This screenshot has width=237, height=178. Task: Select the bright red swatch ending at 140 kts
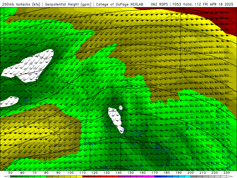pyautogui.click(x=116, y=176)
